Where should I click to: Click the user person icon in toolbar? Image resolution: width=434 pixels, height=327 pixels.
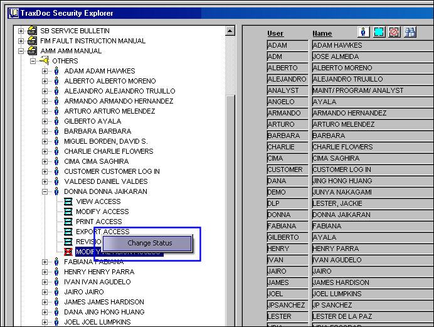363,32
